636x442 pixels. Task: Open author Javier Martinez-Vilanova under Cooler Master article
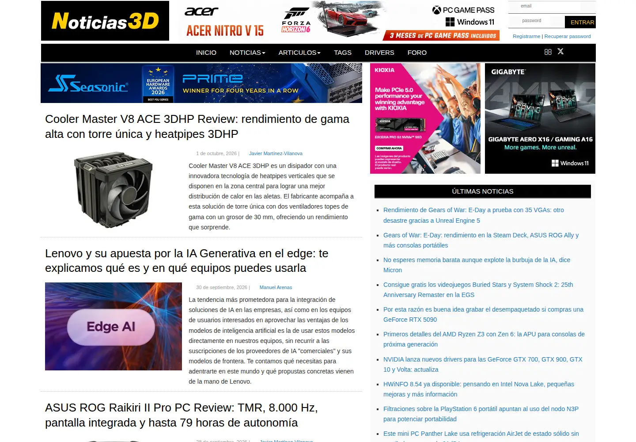coord(276,153)
